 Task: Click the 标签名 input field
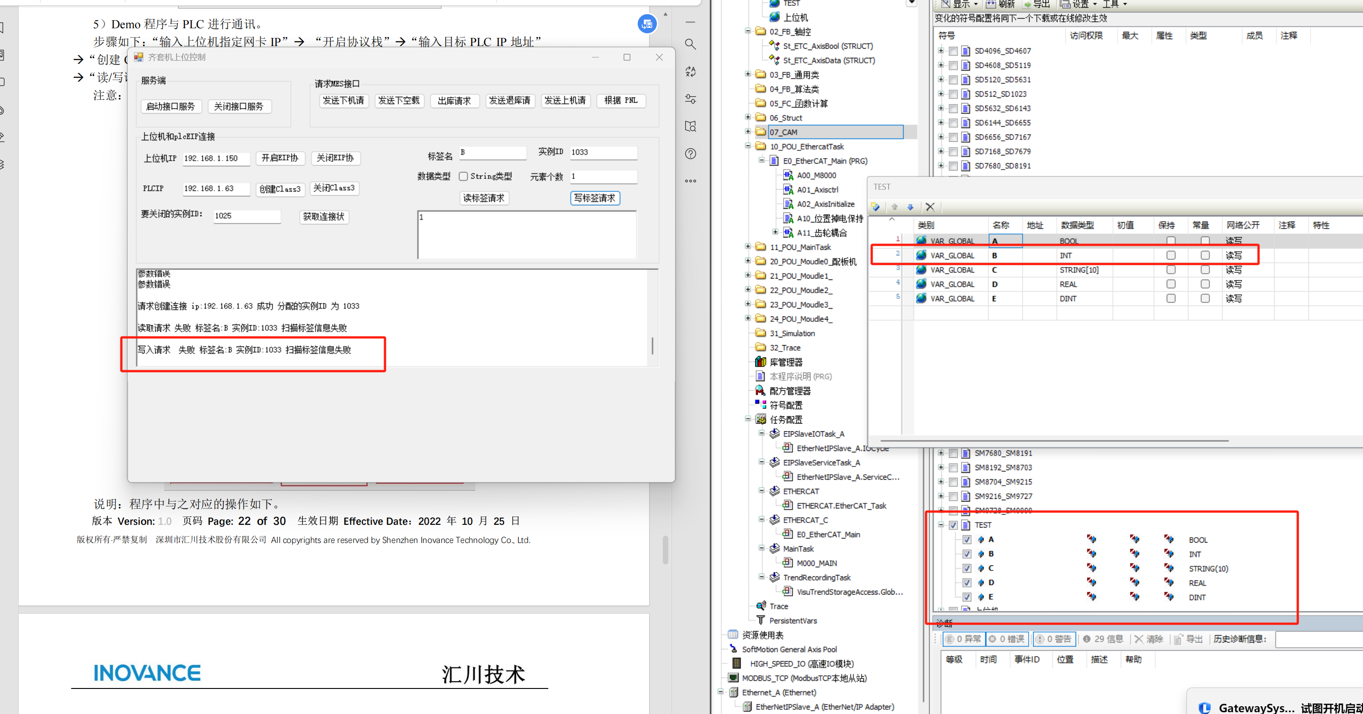click(492, 152)
